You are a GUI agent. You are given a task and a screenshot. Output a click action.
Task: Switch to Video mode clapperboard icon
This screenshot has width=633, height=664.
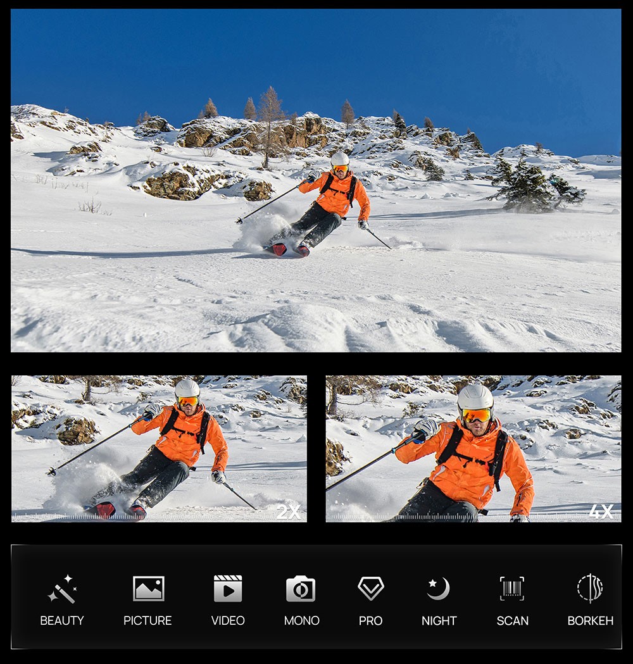[x=228, y=589]
